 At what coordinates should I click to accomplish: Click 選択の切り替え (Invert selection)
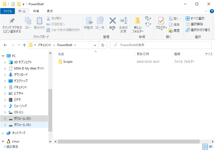click(x=198, y=30)
